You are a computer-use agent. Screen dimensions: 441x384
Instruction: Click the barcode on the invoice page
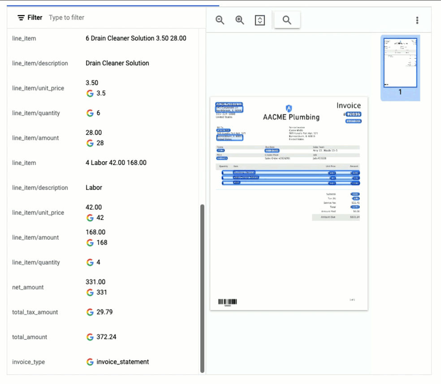(x=228, y=302)
